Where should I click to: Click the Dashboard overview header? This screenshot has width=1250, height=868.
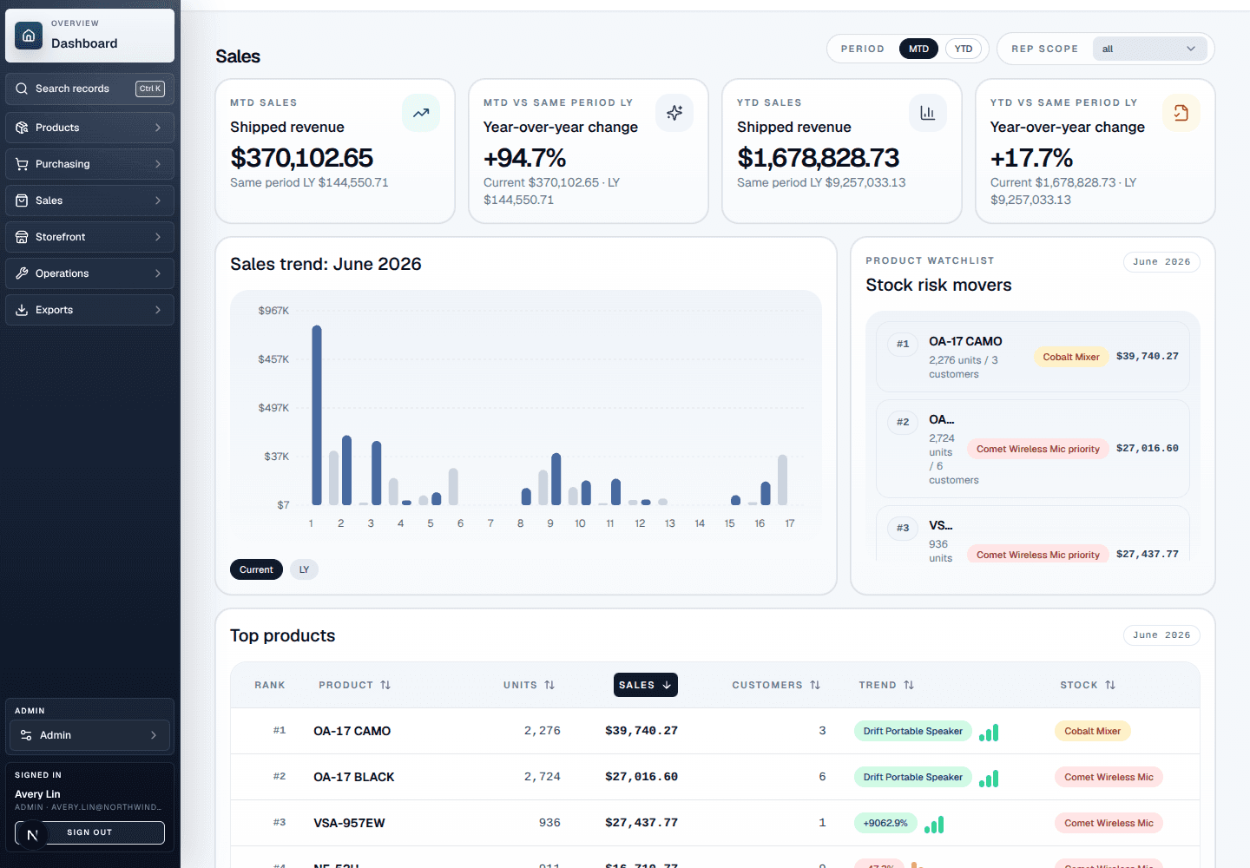[x=90, y=36]
